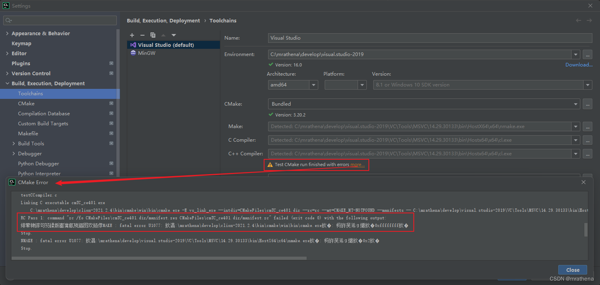This screenshot has width=600, height=285.
Task: Navigate forward in settings history
Action: pyautogui.click(x=589, y=20)
